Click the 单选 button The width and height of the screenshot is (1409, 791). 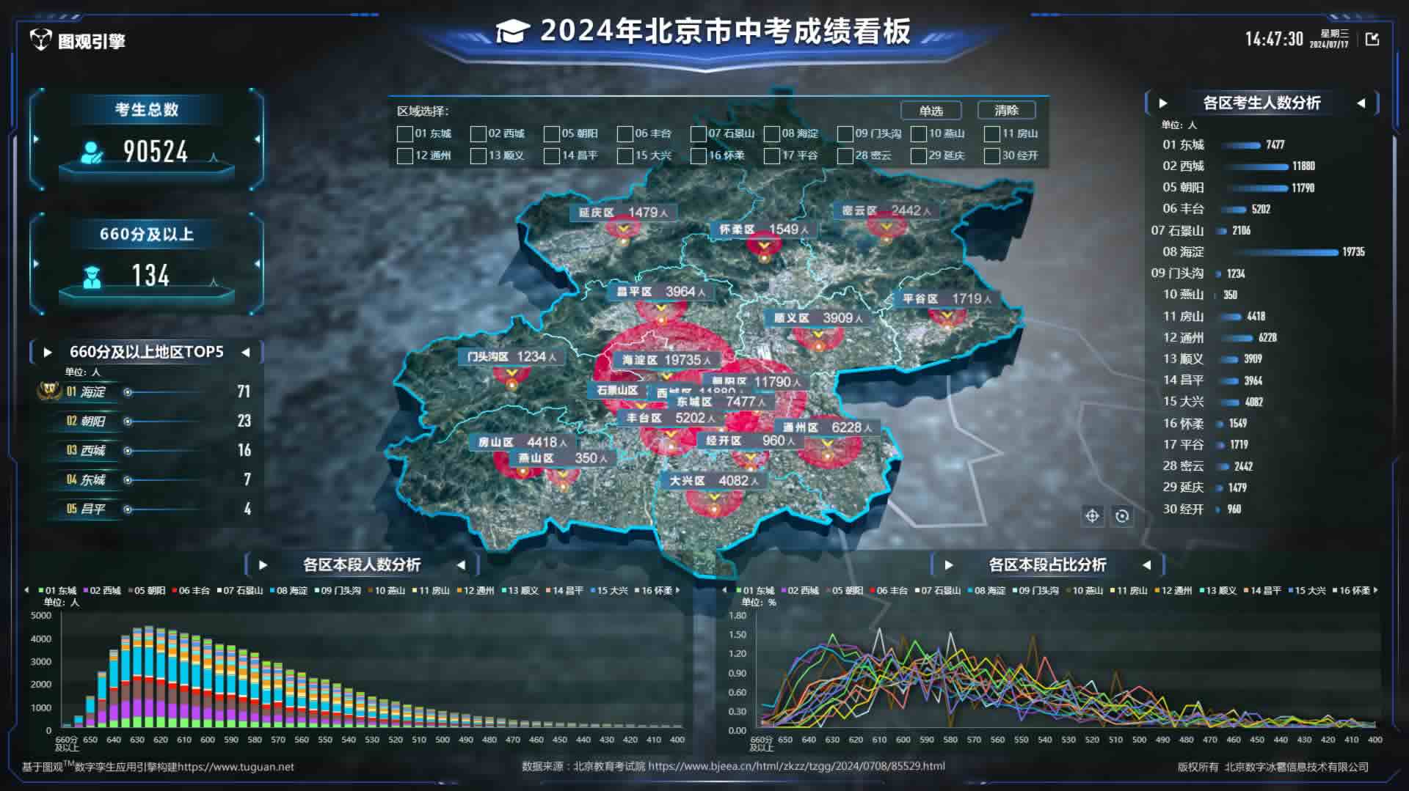[931, 111]
